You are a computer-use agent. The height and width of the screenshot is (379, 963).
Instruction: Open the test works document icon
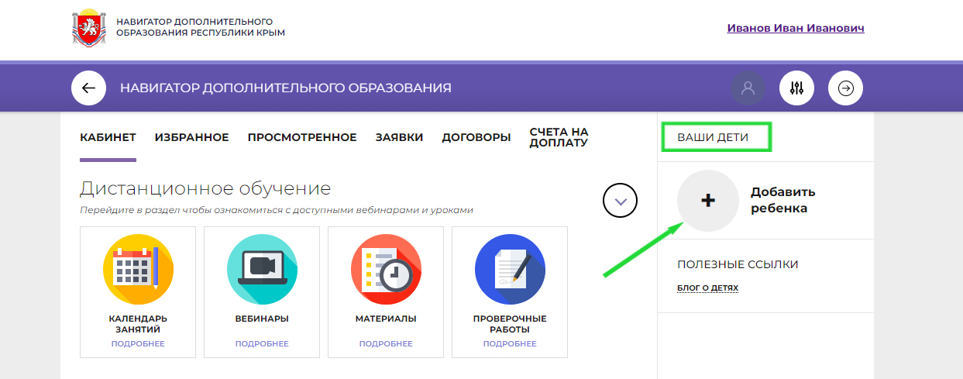pos(510,269)
